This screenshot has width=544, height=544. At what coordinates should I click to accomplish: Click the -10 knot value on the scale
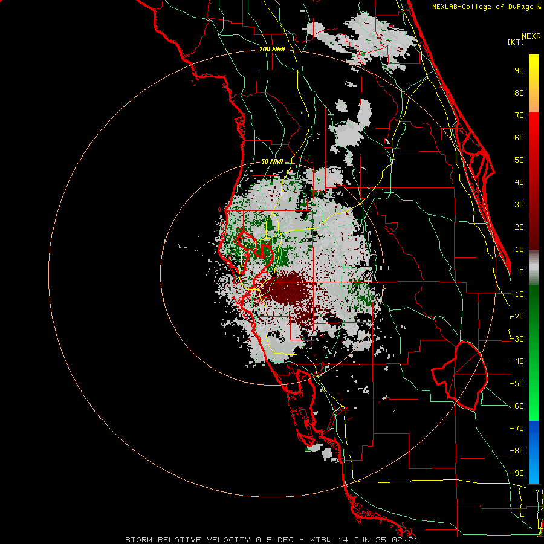pos(517,294)
